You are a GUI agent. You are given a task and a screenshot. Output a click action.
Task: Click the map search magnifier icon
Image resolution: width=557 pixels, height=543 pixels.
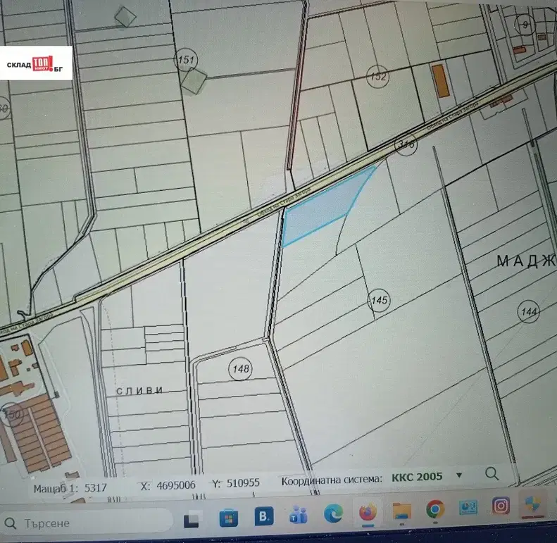492,474
